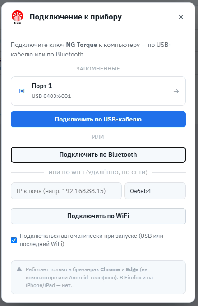Close the device connection dialog
This screenshot has height=306, width=198.
tap(181, 17)
